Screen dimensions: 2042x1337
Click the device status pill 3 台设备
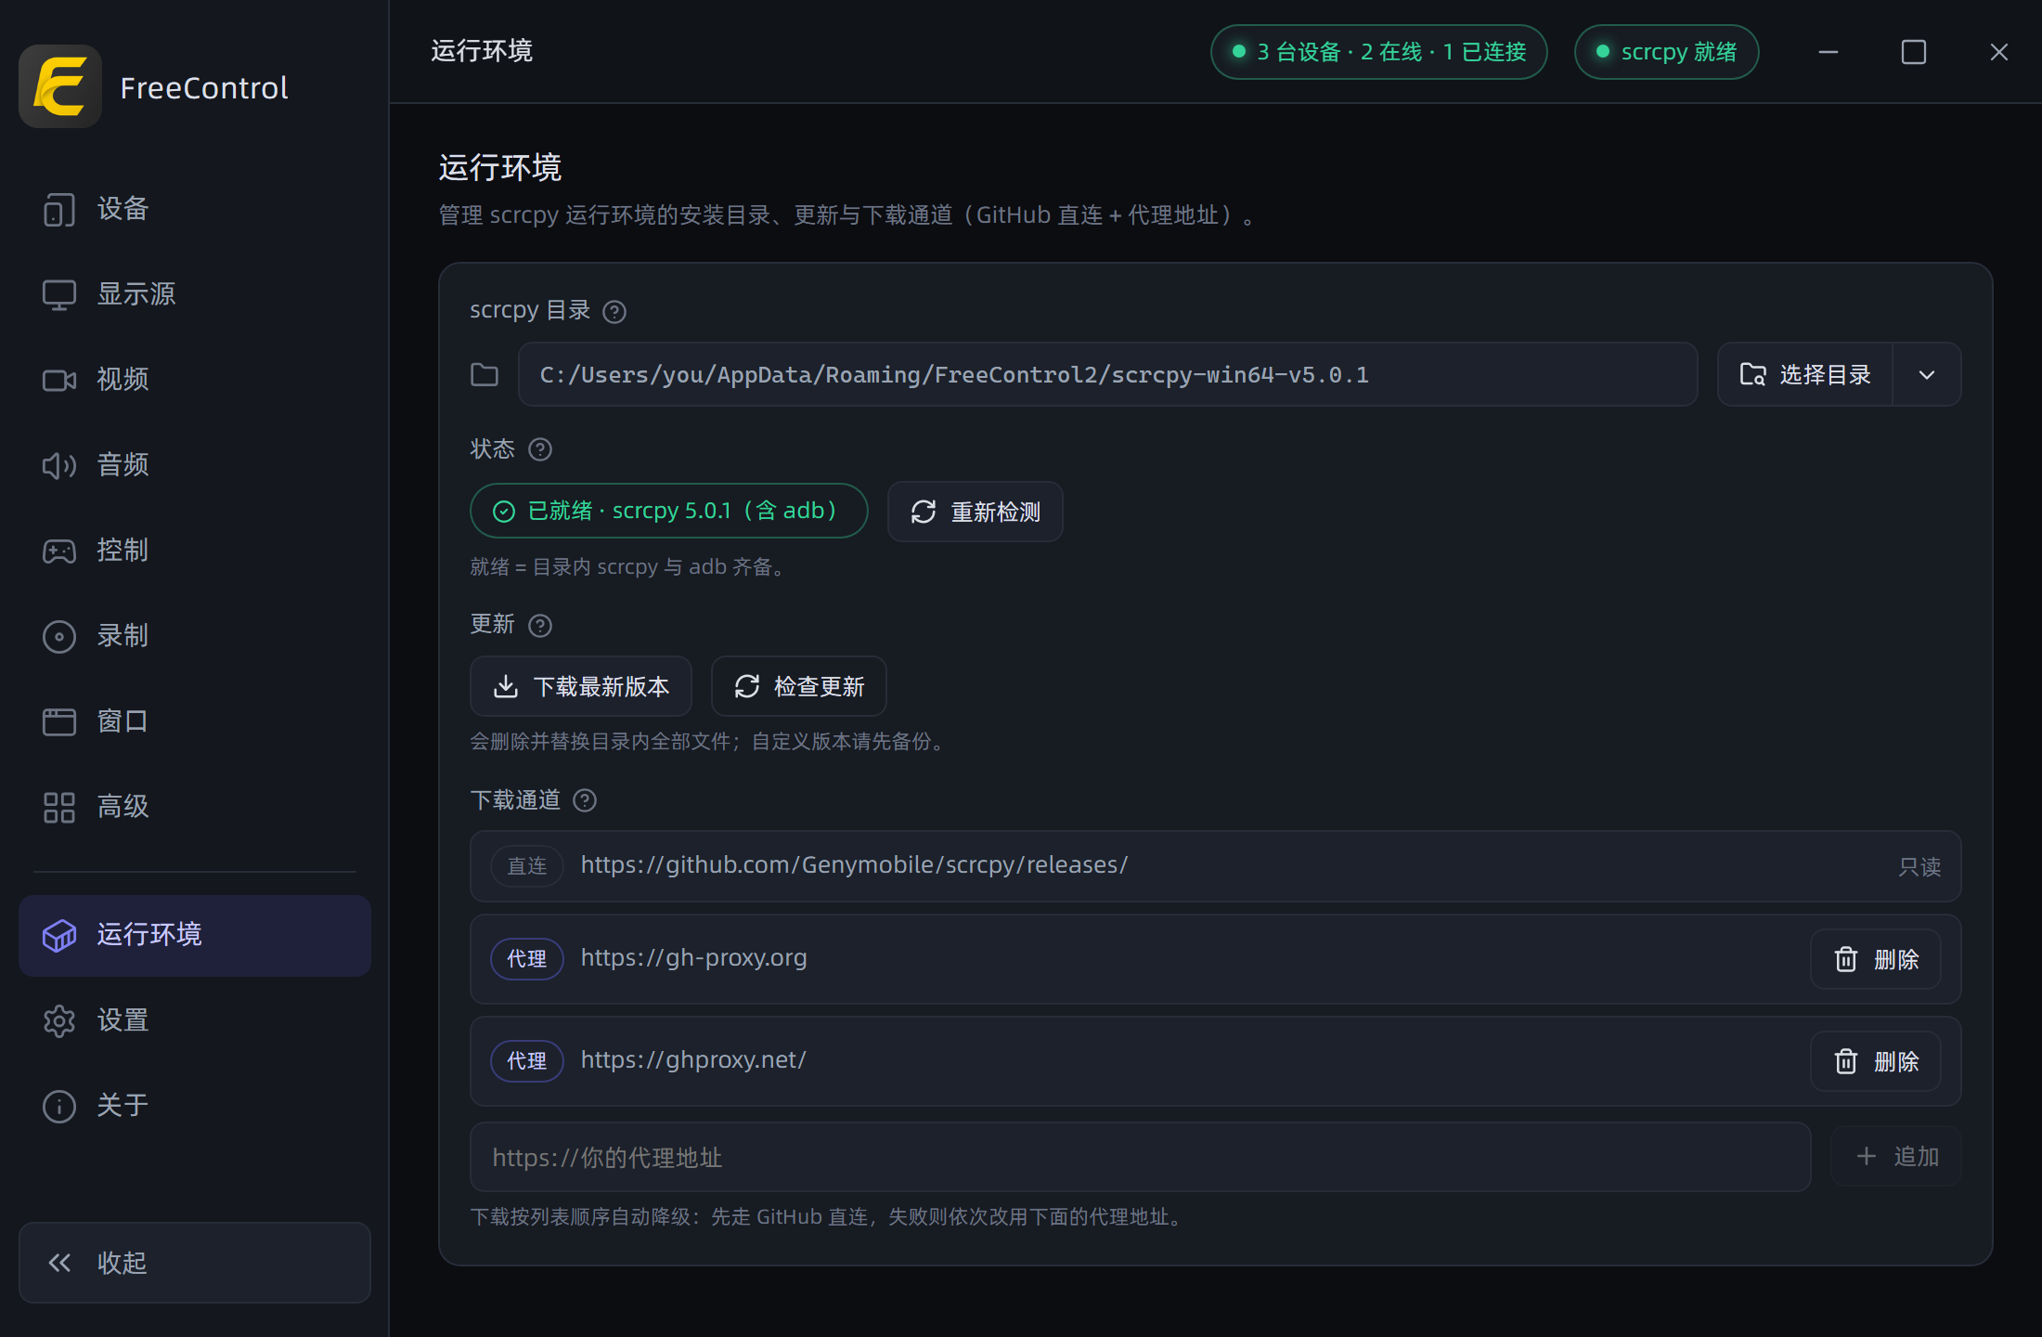coord(1378,52)
